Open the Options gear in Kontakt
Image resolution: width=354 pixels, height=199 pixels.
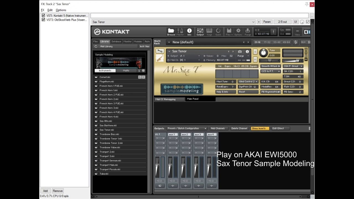pos(238,32)
